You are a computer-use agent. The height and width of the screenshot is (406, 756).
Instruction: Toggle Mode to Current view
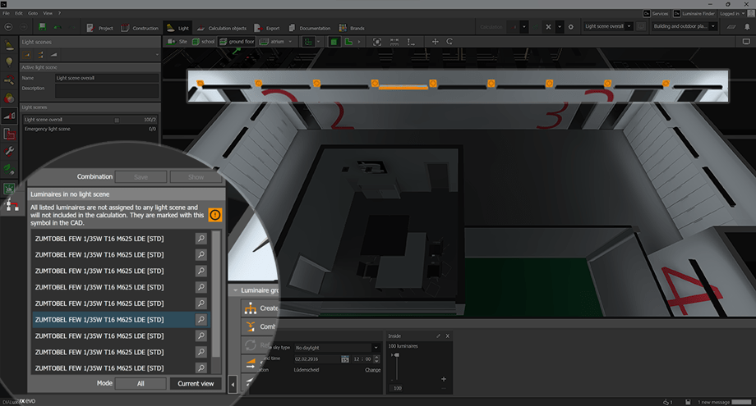pyautogui.click(x=195, y=383)
